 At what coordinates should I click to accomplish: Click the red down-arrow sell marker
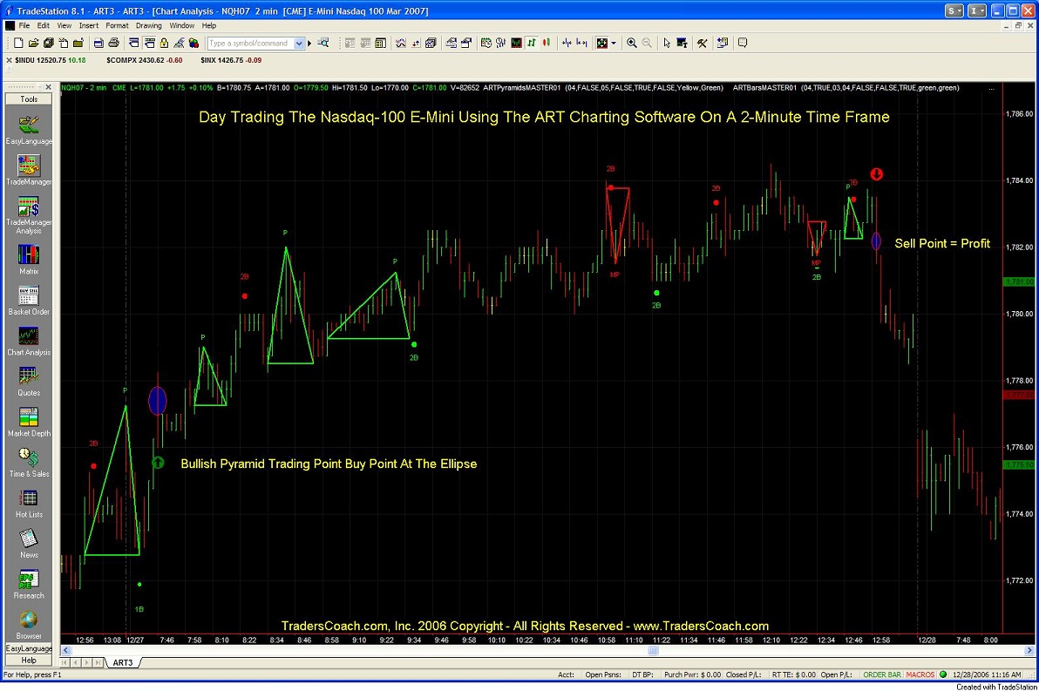(x=877, y=174)
